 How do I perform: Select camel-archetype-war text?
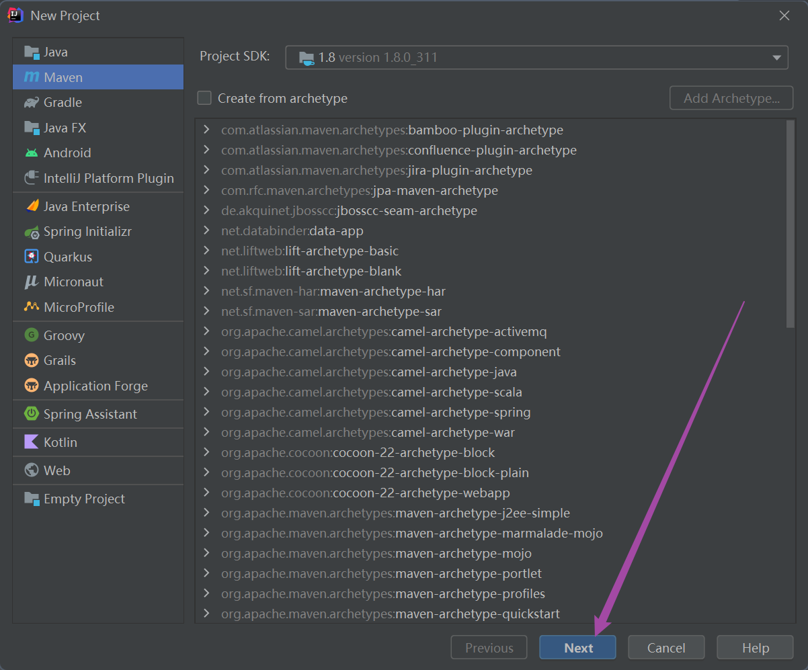[453, 432]
